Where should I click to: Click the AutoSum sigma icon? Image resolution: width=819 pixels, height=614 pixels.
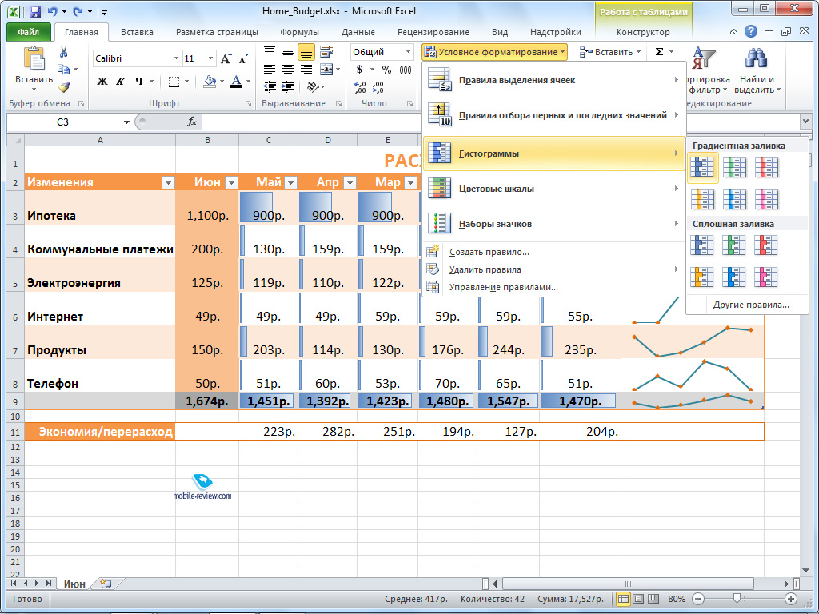tap(659, 52)
